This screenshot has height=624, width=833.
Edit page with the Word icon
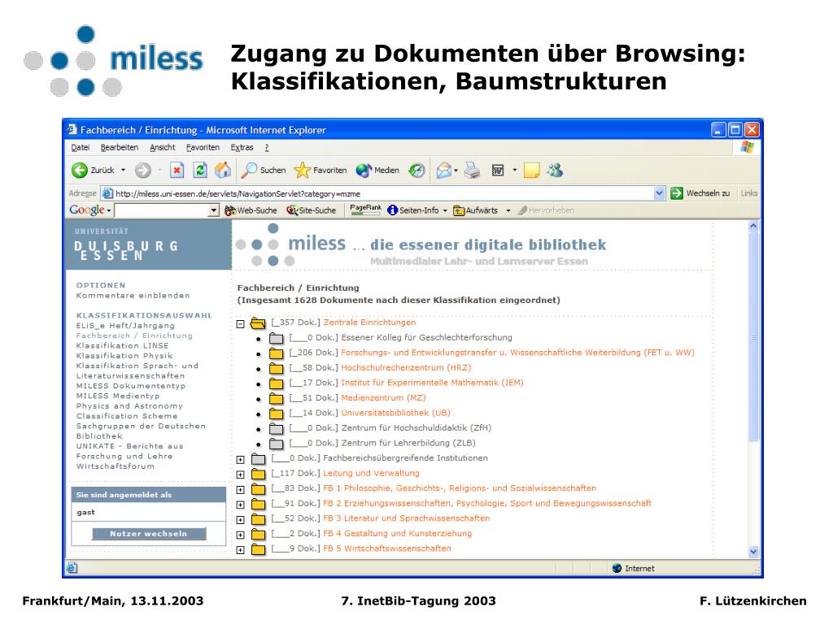point(498,171)
